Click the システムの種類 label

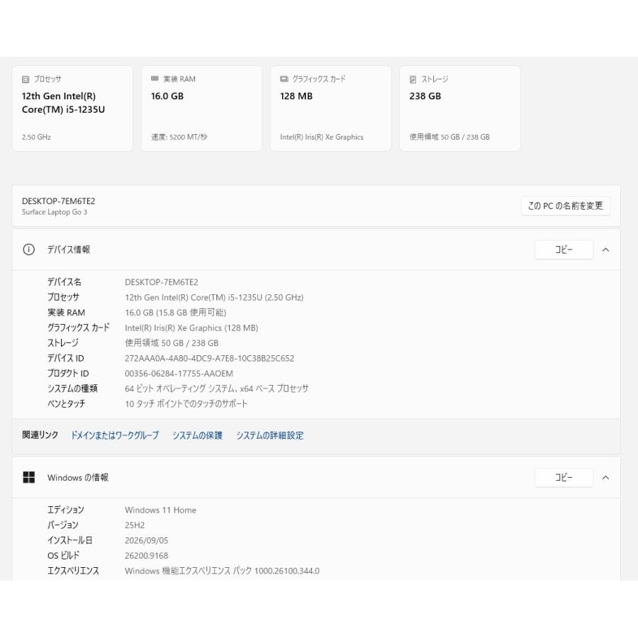point(72,388)
